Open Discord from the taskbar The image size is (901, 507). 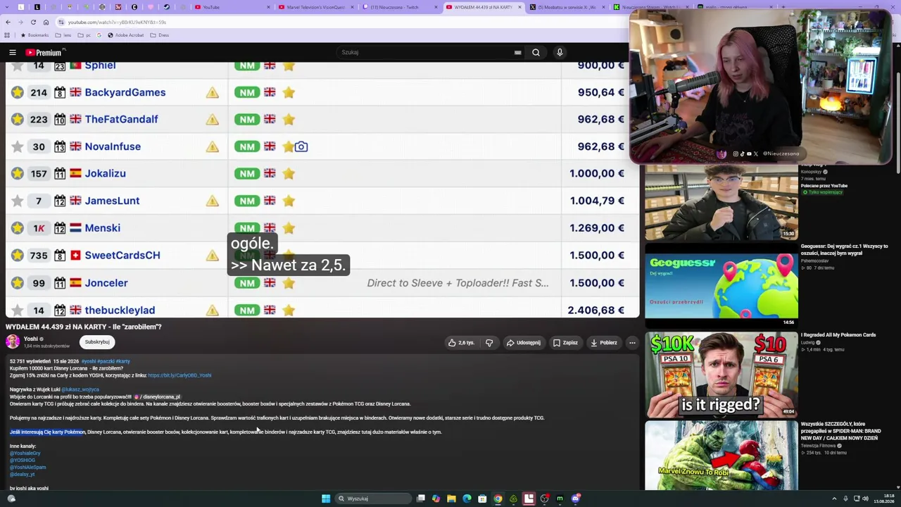pos(576,499)
